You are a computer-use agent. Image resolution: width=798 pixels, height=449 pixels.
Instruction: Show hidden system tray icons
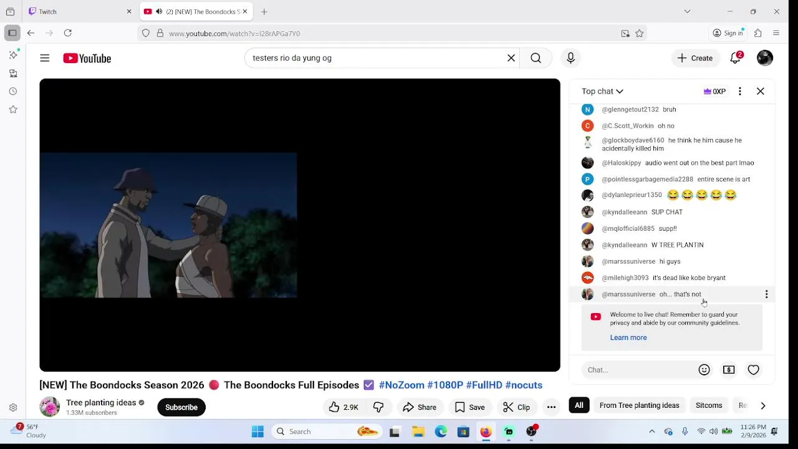click(x=652, y=432)
